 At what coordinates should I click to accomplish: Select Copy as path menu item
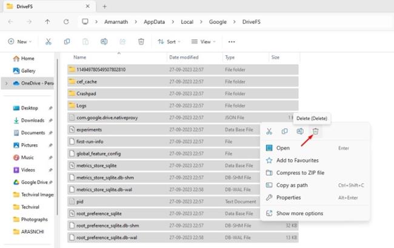click(292, 185)
